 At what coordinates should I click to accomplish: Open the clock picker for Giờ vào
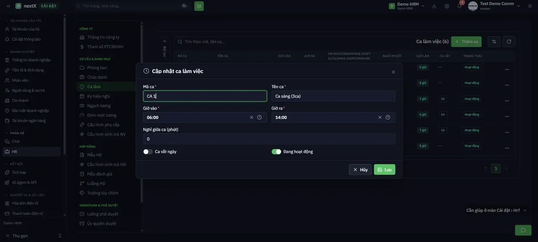point(259,117)
